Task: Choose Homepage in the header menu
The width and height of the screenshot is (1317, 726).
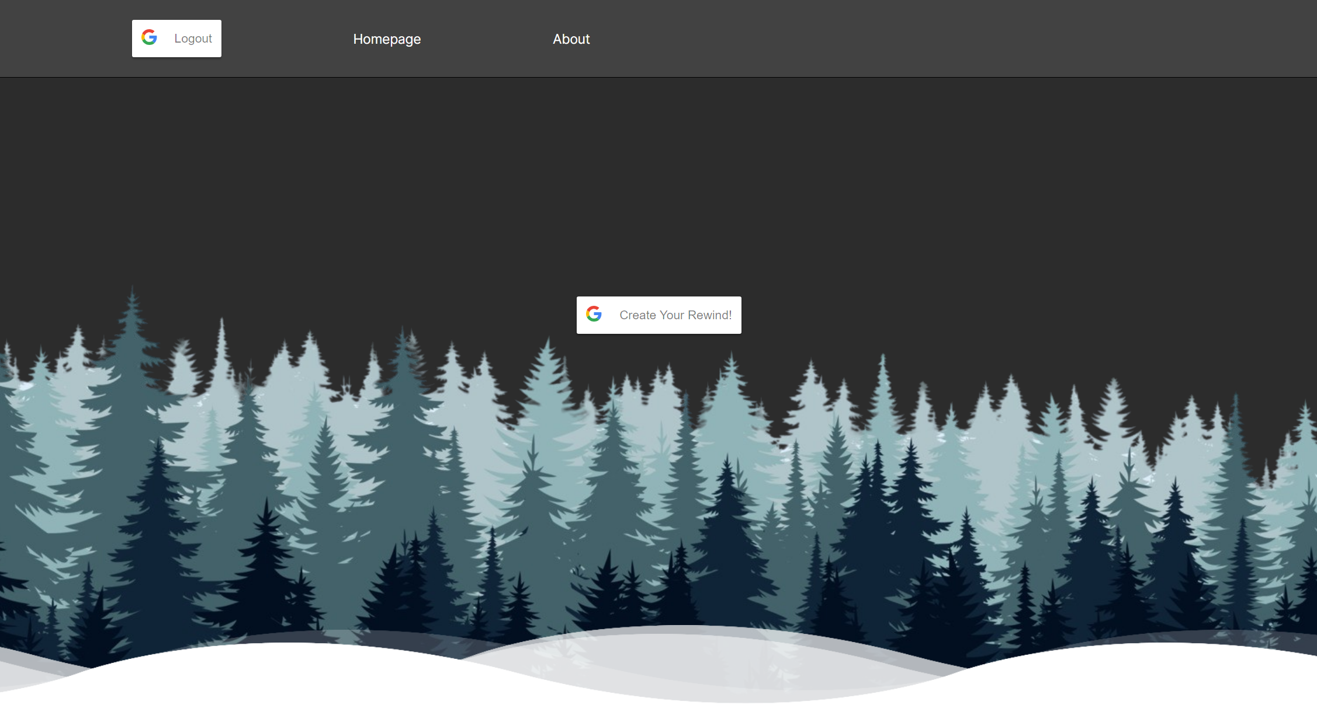Action: (387, 39)
